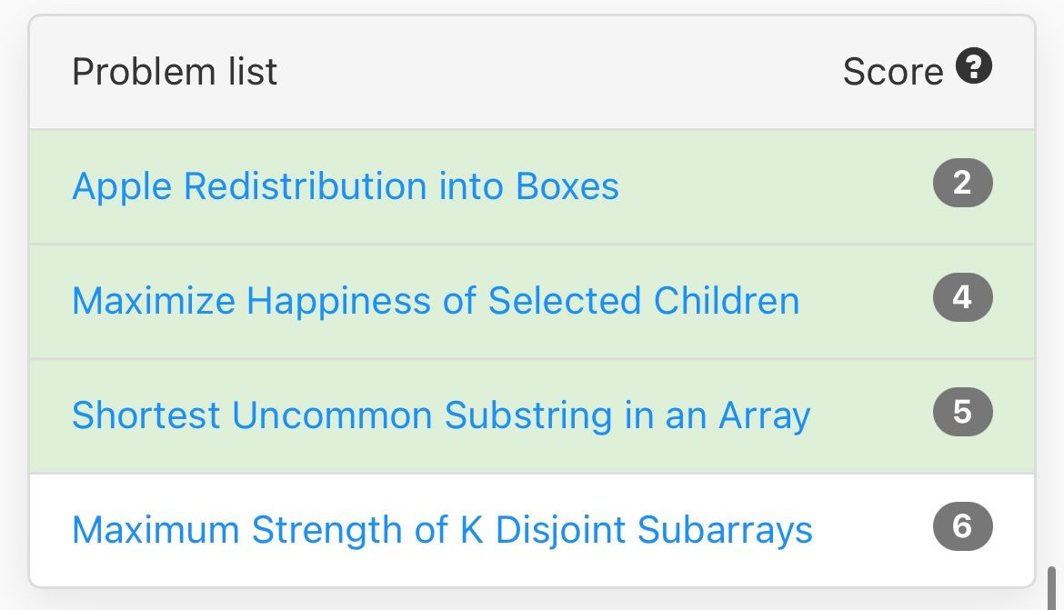Click empty green space in Shortest Uncommon Substring row
This screenshot has height=610, width=1064.
pyautogui.click(x=872, y=415)
